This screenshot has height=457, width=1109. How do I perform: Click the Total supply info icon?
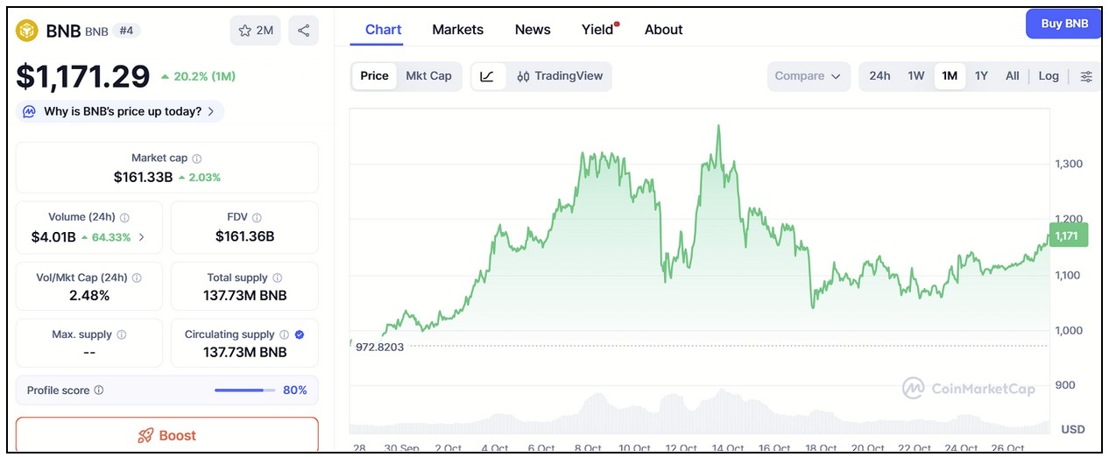[x=277, y=278]
